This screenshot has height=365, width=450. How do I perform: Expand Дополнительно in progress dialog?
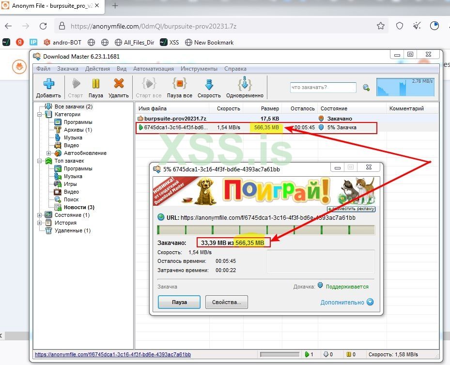pos(347,302)
